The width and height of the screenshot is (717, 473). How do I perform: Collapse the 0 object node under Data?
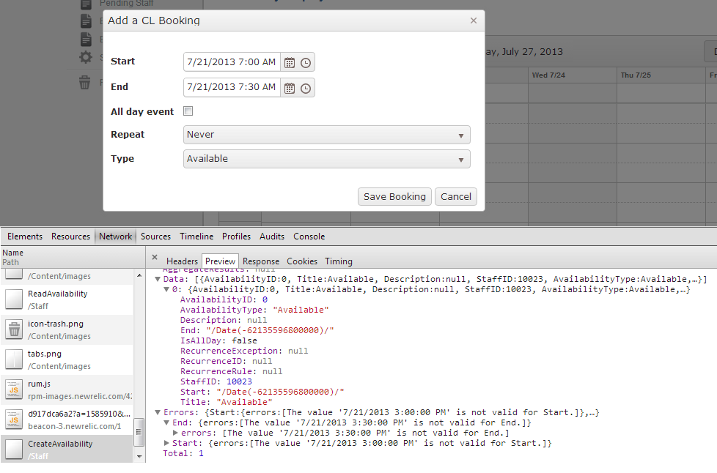pyautogui.click(x=166, y=289)
